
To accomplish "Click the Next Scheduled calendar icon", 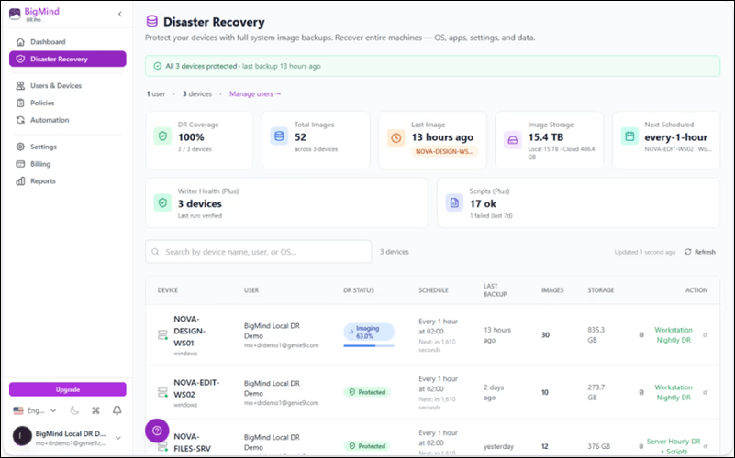I will [629, 136].
